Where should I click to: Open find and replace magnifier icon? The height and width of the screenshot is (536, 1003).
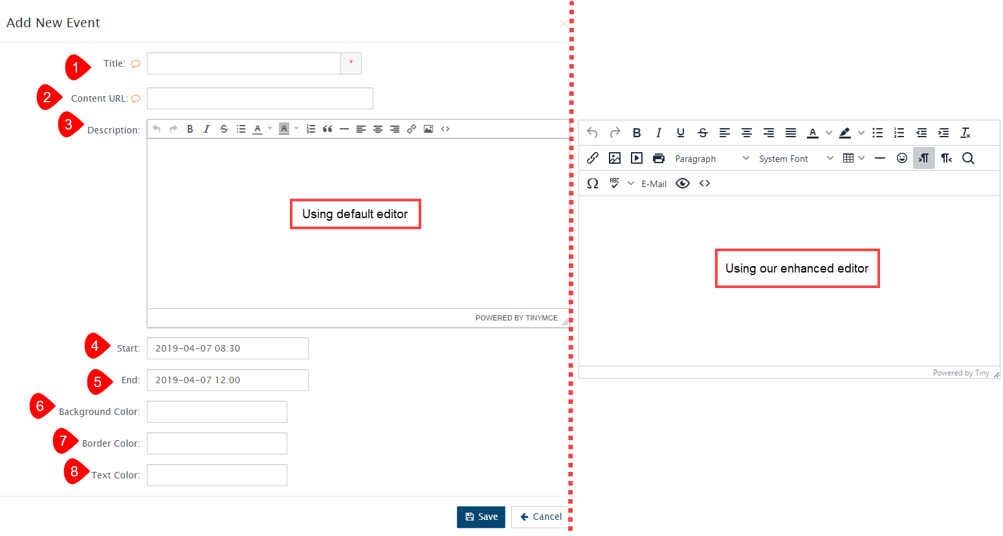click(968, 158)
